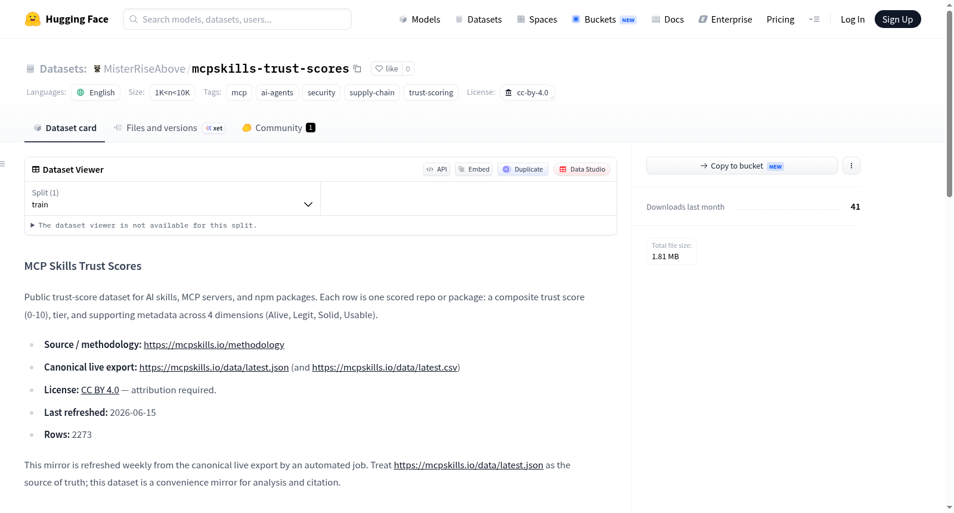Screen dimensions: 954x513
Task: Like the dataset with the heart button
Action: (x=386, y=69)
